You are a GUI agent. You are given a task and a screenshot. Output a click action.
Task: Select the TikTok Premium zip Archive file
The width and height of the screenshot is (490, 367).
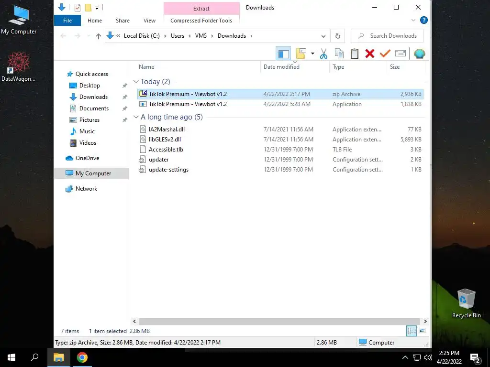(x=280, y=94)
